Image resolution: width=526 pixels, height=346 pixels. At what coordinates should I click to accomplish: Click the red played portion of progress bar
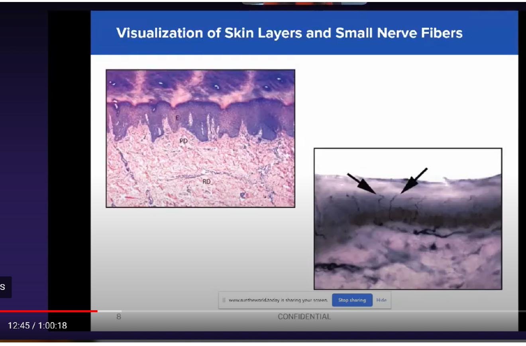coord(48,311)
